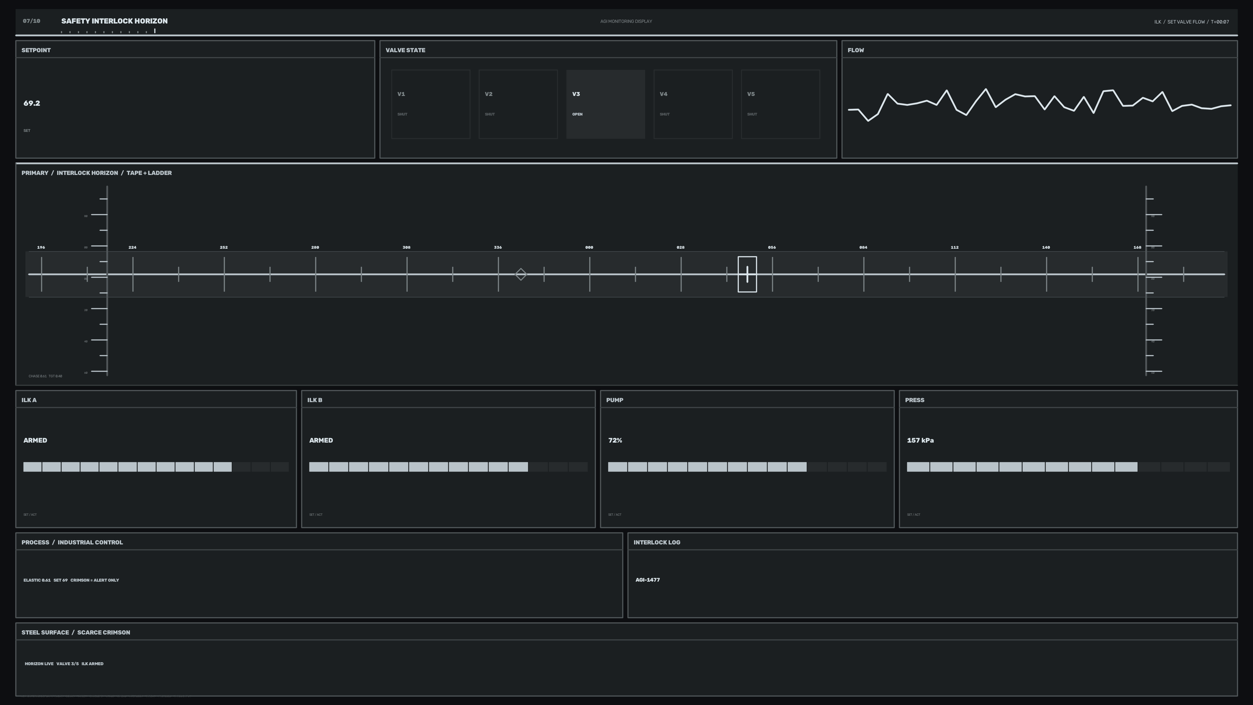
Task: Click the FLOW sparkline chart
Action: click(x=1040, y=105)
